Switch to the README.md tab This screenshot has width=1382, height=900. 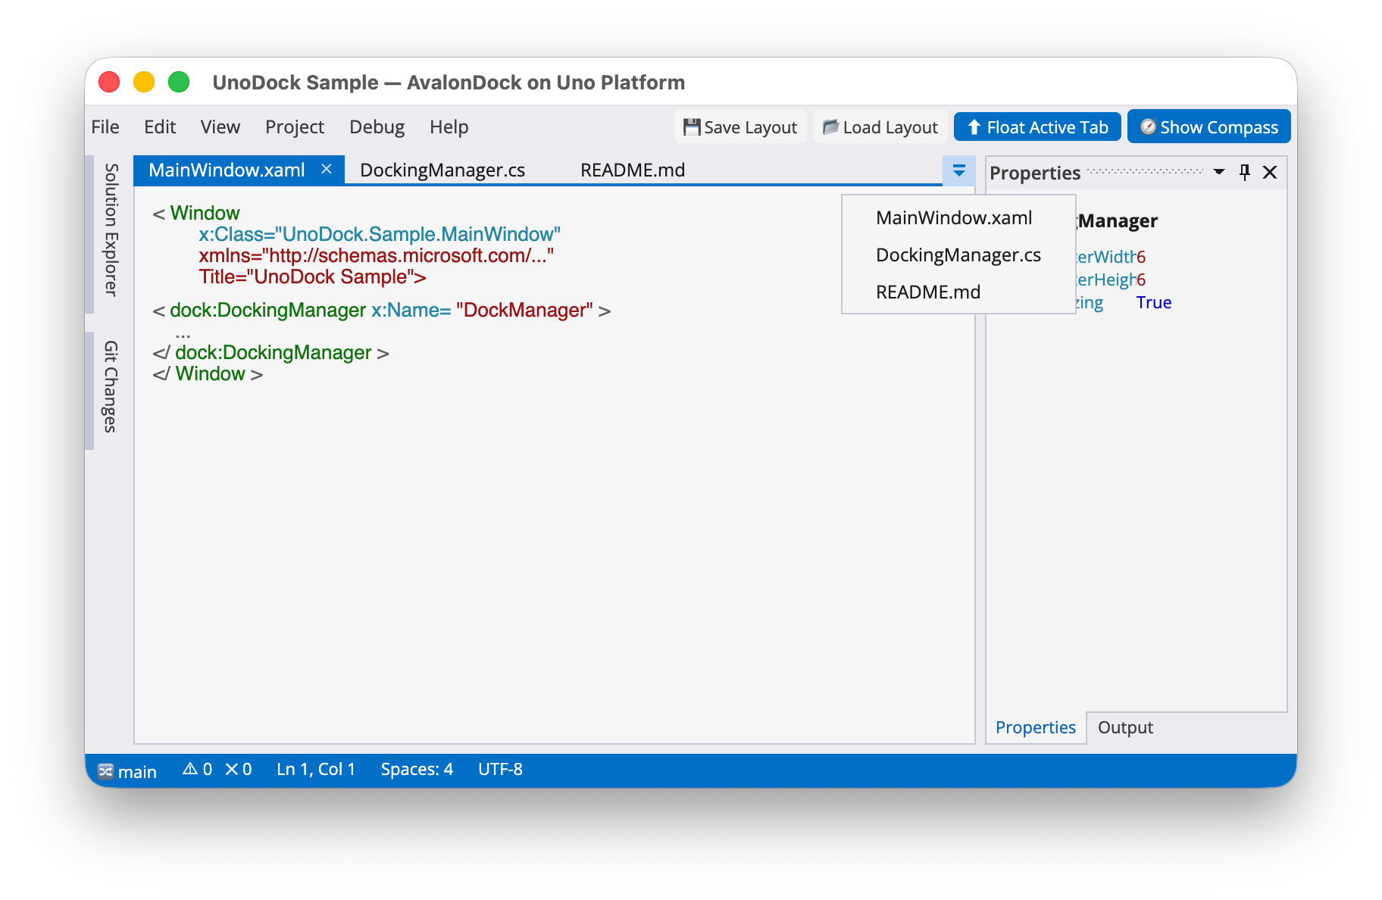[x=633, y=170]
